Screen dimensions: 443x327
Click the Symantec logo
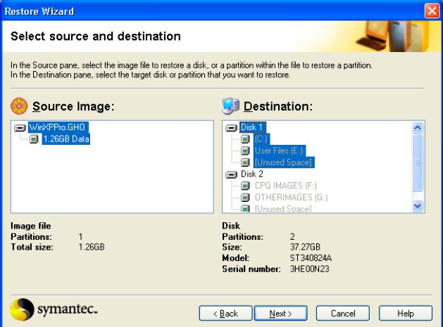(x=54, y=309)
